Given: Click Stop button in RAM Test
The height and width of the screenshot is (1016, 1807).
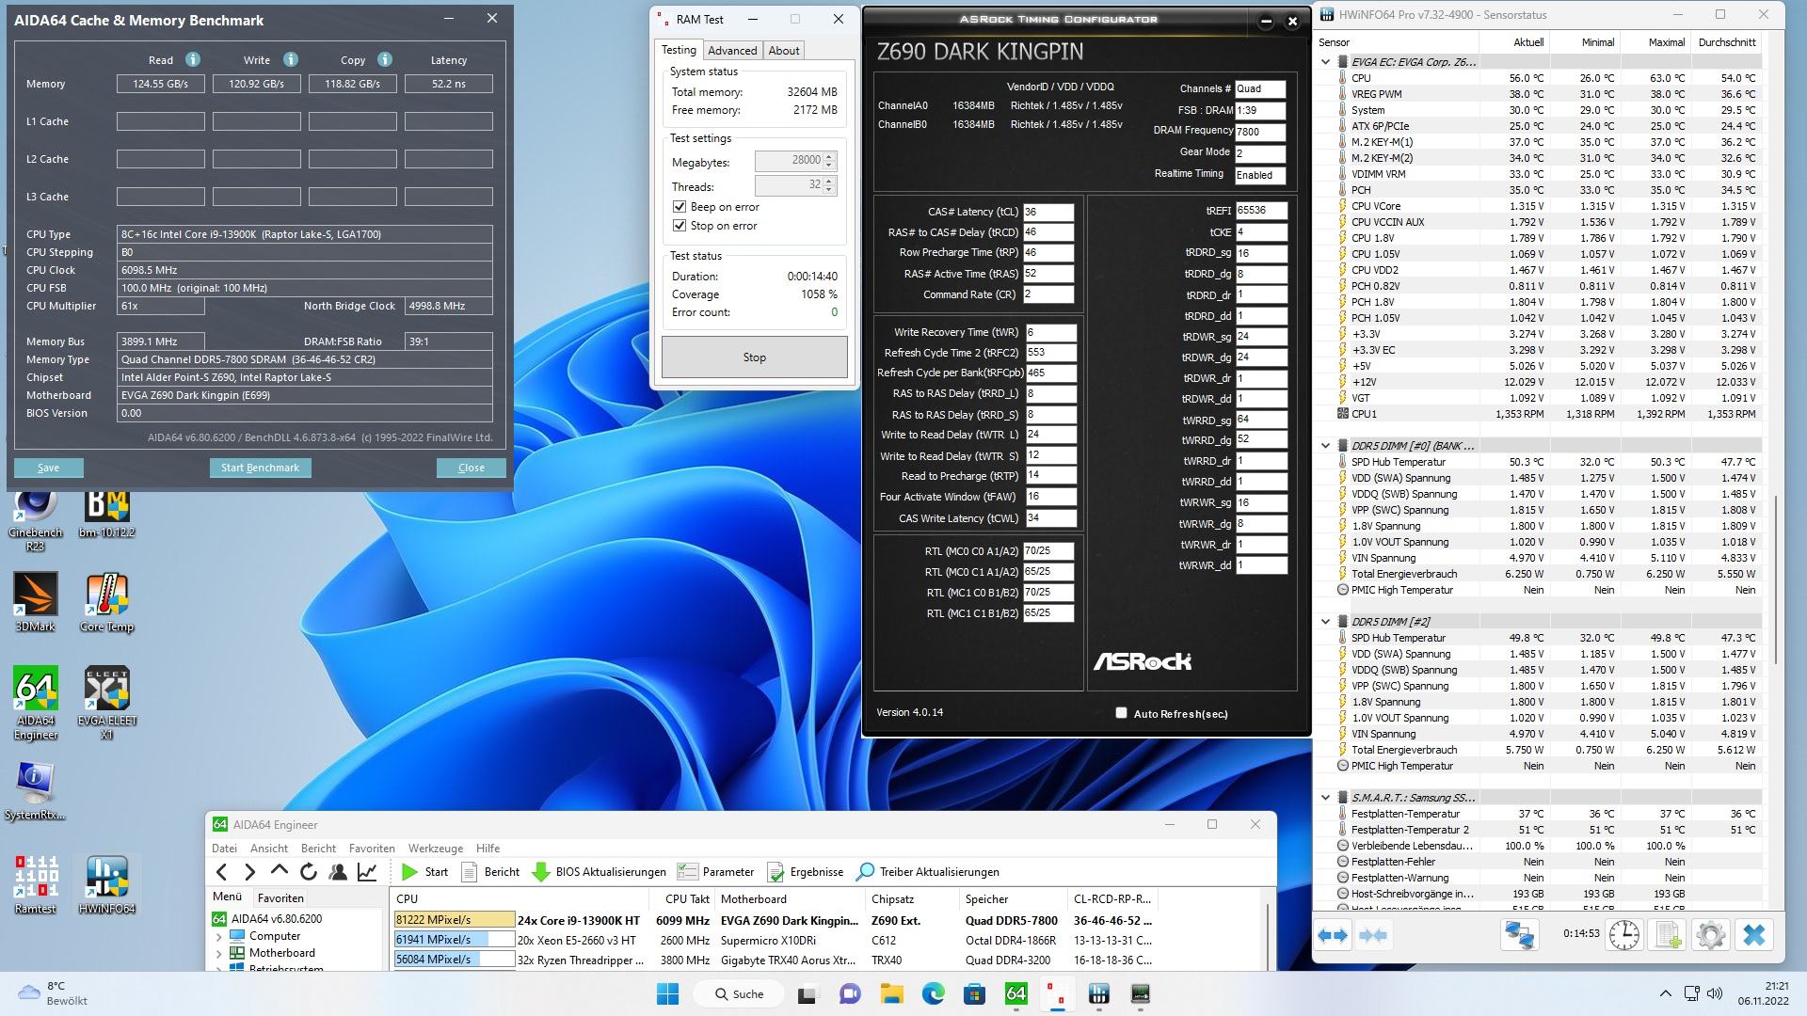Looking at the screenshot, I should (755, 357).
